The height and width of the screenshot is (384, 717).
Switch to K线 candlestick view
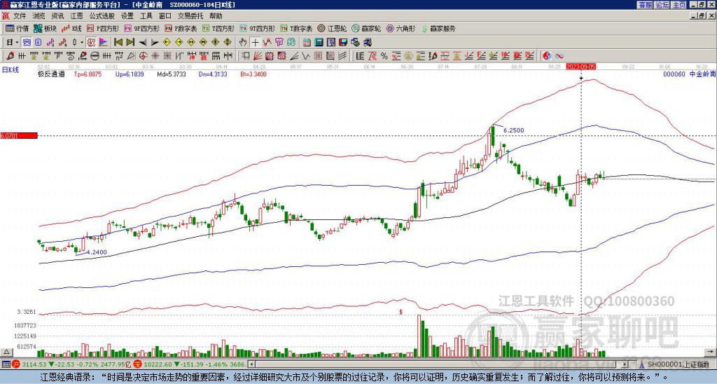[x=71, y=28]
